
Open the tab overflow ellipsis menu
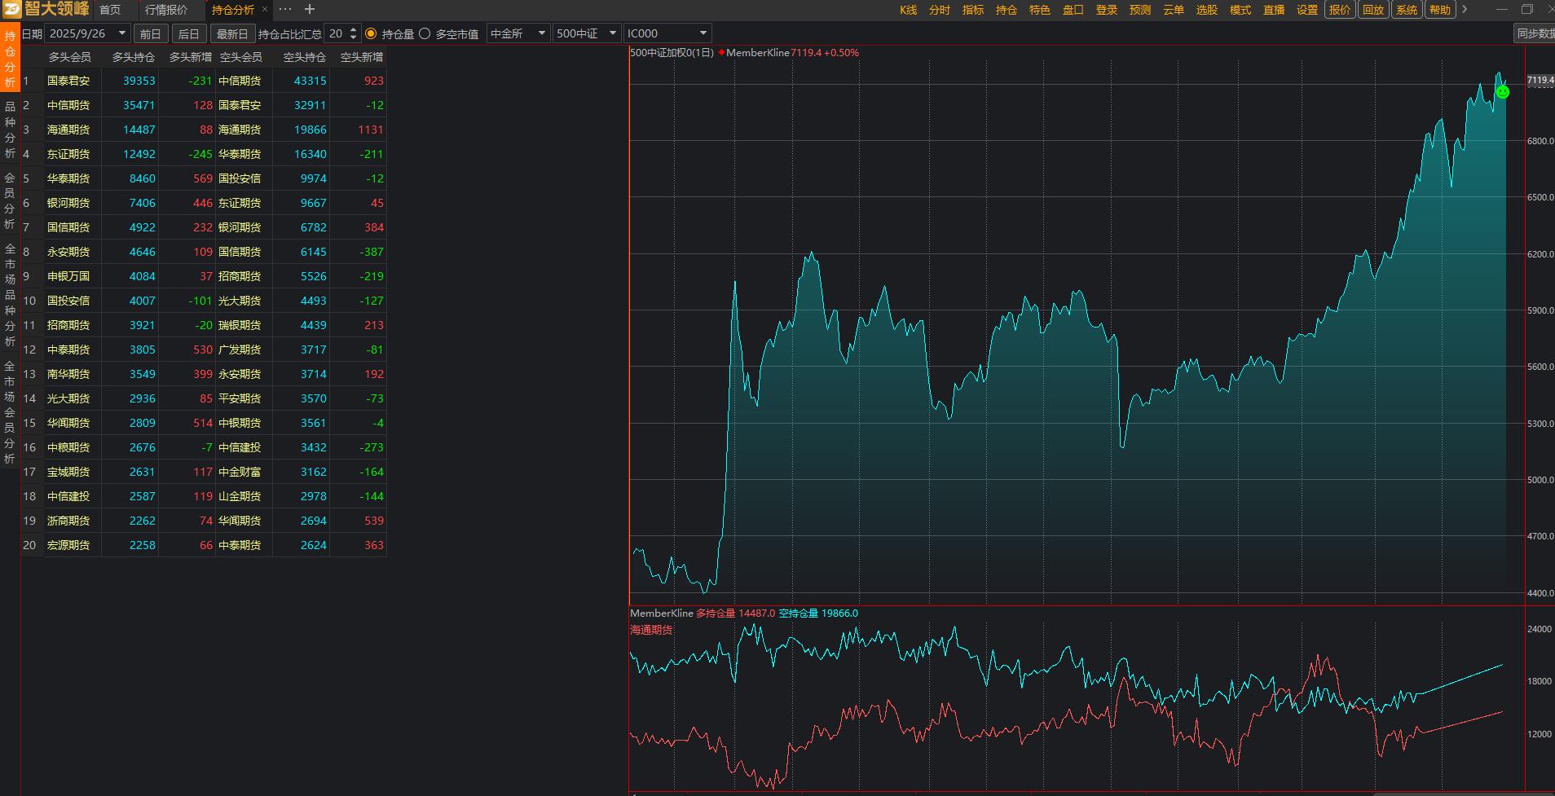click(285, 10)
